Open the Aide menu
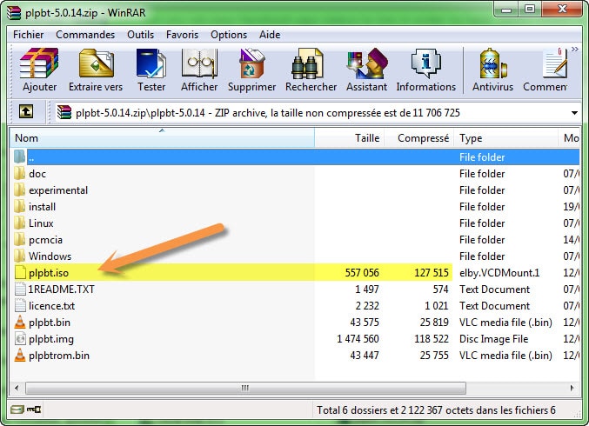This screenshot has height=426, width=589. pyautogui.click(x=270, y=35)
